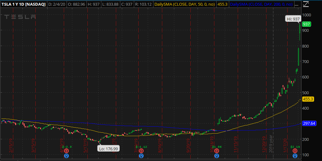Click the 5/17/19 date marker label
The image size is (322, 161).
pyautogui.click(x=85, y=146)
